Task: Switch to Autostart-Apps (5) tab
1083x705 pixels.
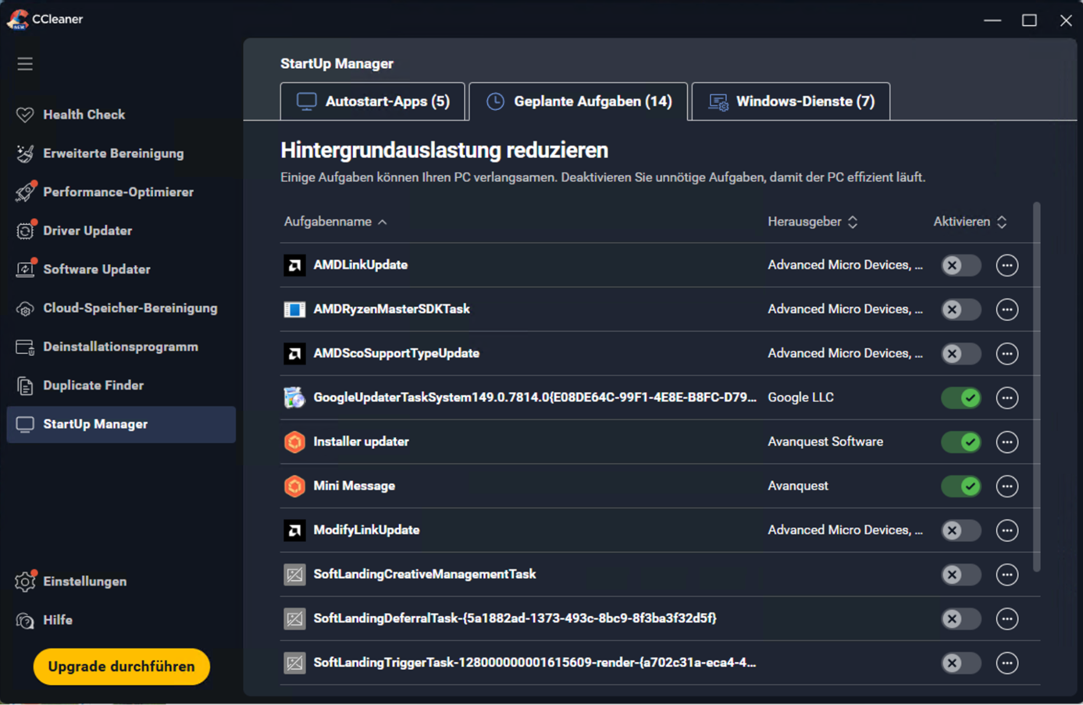Action: tap(373, 101)
